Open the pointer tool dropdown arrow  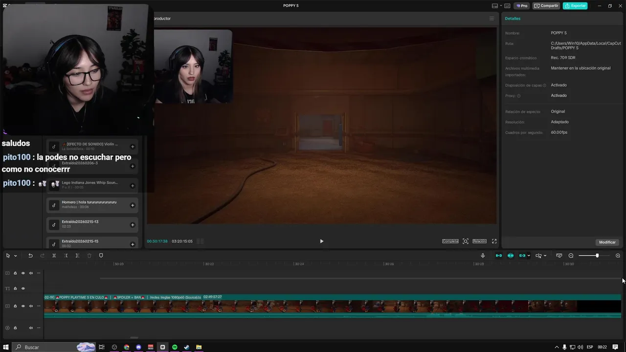tap(16, 256)
